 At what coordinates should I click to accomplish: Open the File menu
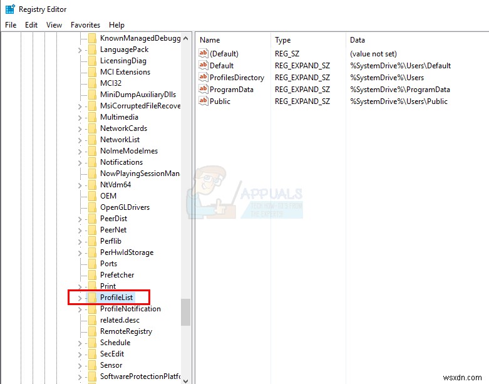(11, 25)
